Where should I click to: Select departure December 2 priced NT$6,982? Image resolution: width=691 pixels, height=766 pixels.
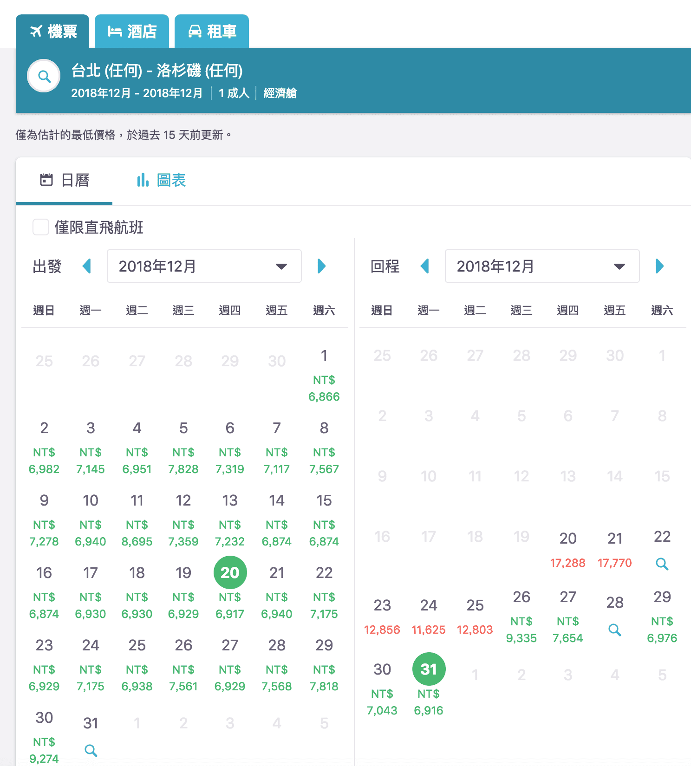44,448
